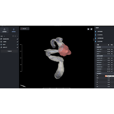Open the Aneu-01 dropdown selector
This screenshot has height=114, width=114.
click(25, 28)
